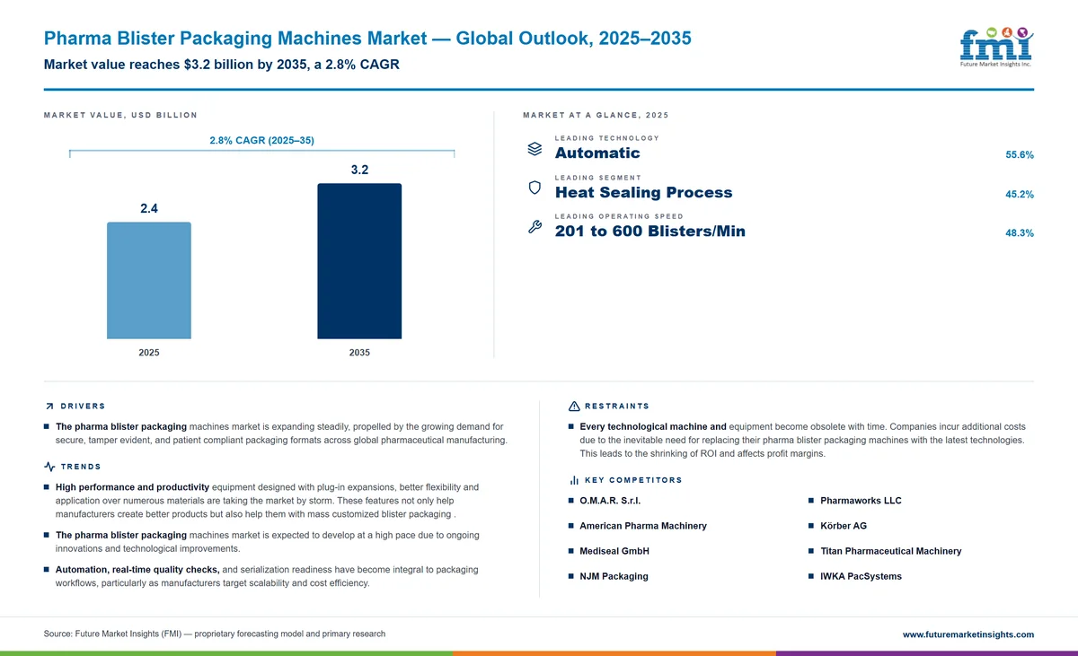Click the 3.2 value above the 2035 bar
Screen dimensions: 1078x656
pos(359,170)
